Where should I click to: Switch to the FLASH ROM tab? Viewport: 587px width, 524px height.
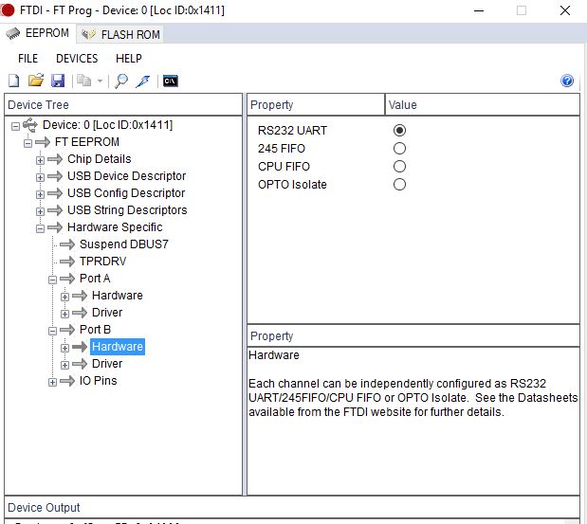click(120, 34)
